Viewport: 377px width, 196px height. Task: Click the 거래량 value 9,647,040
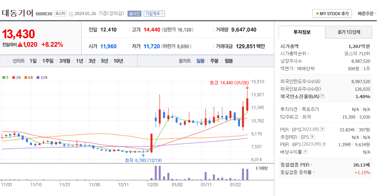pos(244,30)
